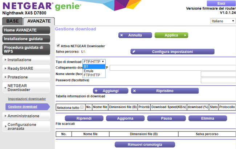This screenshot has height=149, width=236.
Task: Click the Applica button
Action: coord(171,35)
